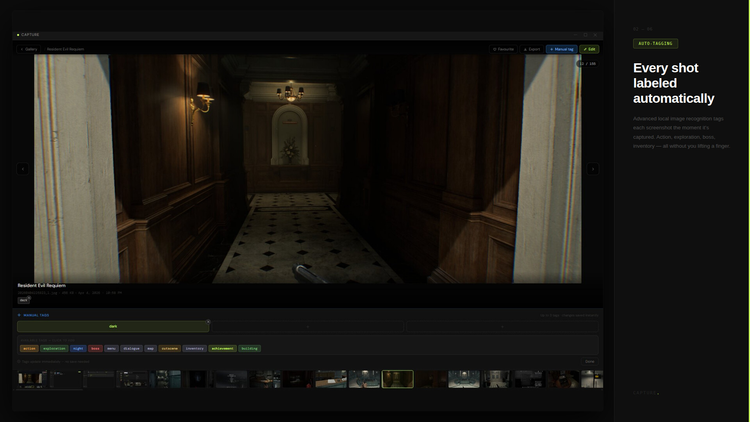
Task: Add the exploration tag
Action: point(54,349)
